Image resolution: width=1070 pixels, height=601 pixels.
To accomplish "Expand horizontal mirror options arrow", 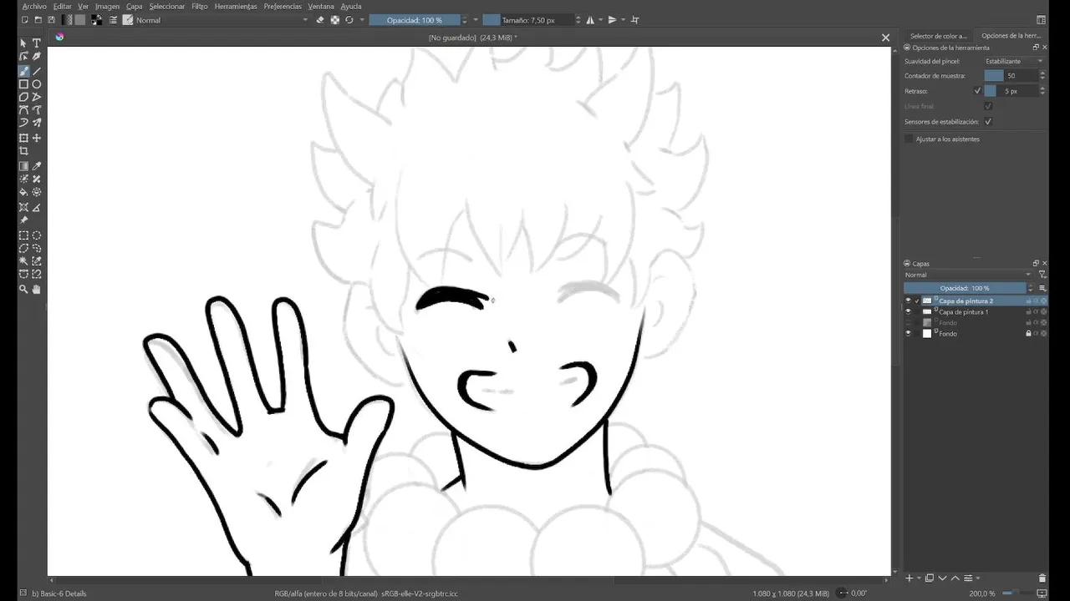I will (x=600, y=20).
